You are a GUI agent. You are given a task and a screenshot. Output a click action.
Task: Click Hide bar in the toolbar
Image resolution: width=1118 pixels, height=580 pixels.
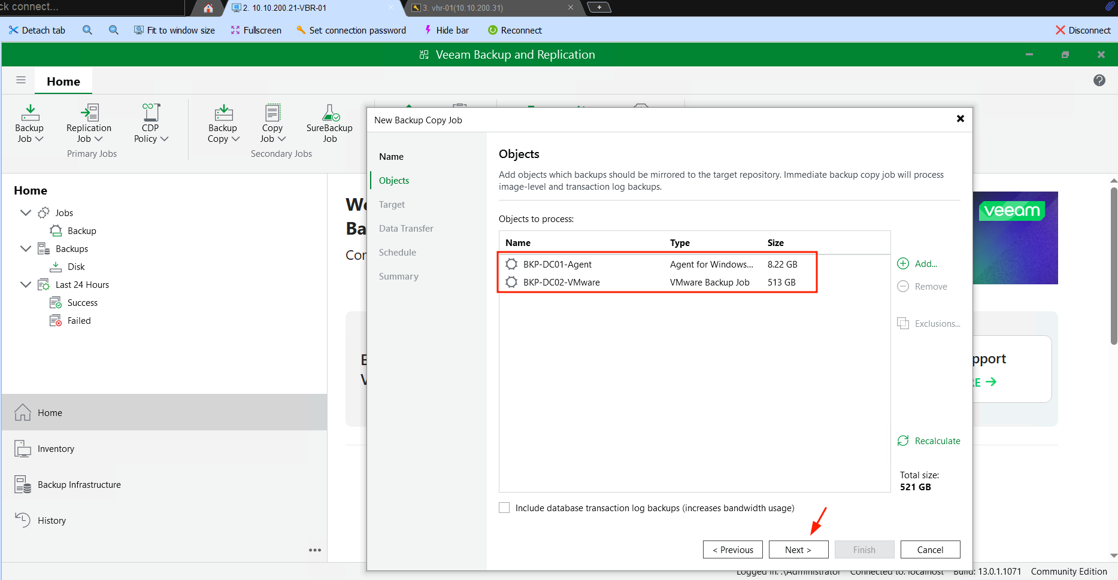point(447,30)
